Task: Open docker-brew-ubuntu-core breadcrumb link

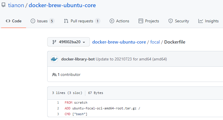Action: click(119, 42)
